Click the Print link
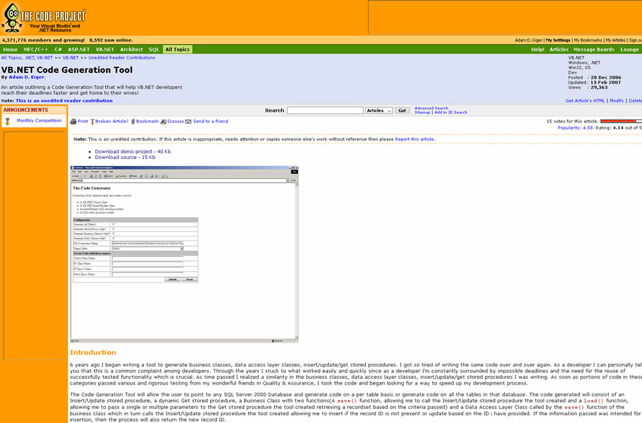Image resolution: width=642 pixels, height=423 pixels. (x=83, y=121)
